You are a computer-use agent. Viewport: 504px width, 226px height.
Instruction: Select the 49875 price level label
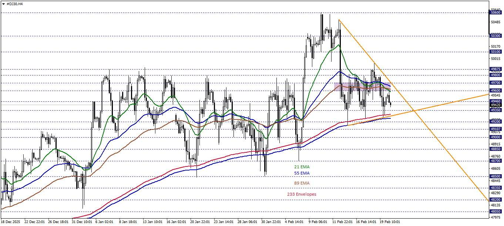click(496, 69)
